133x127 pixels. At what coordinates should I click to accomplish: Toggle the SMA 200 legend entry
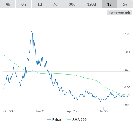pyautogui.click(x=77, y=120)
